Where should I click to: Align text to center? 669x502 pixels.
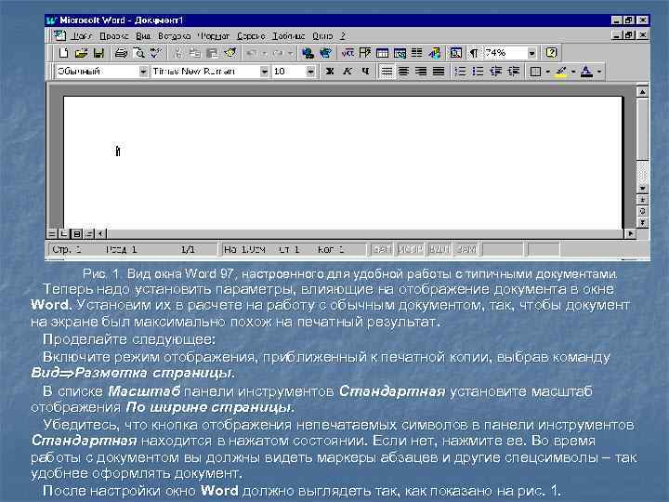click(403, 72)
